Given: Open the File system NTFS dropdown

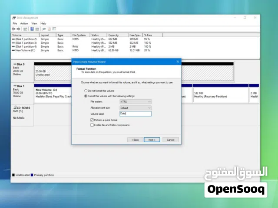Looking at the screenshot, I should coord(136,102).
